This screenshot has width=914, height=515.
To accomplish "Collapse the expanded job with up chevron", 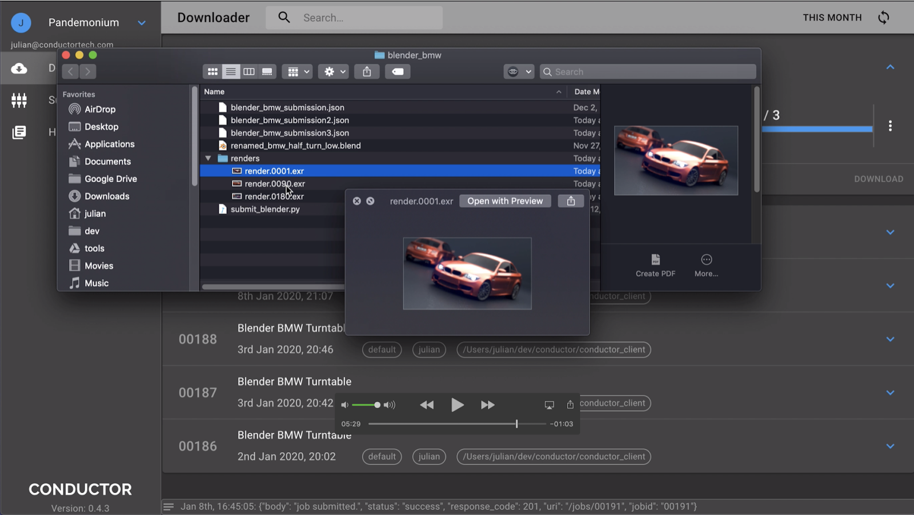I will tap(890, 67).
